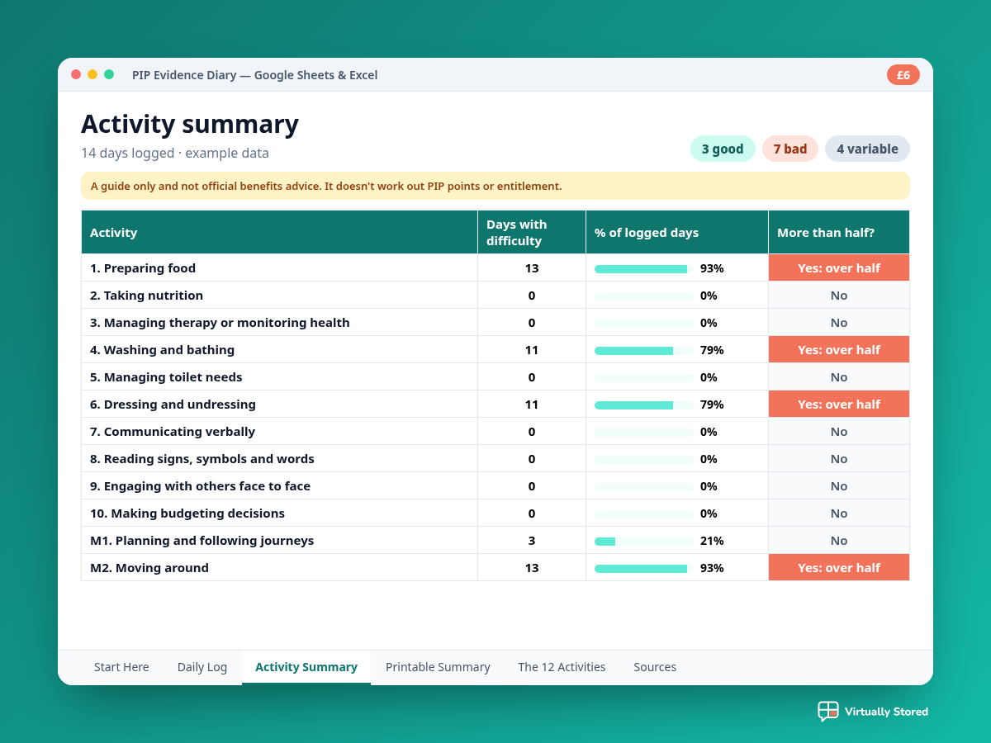Click the 'Activity' column header

pyautogui.click(x=279, y=233)
